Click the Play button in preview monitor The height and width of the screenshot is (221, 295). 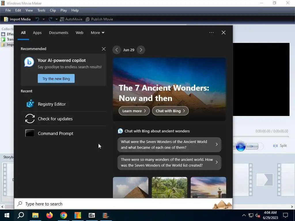click(x=241, y=146)
